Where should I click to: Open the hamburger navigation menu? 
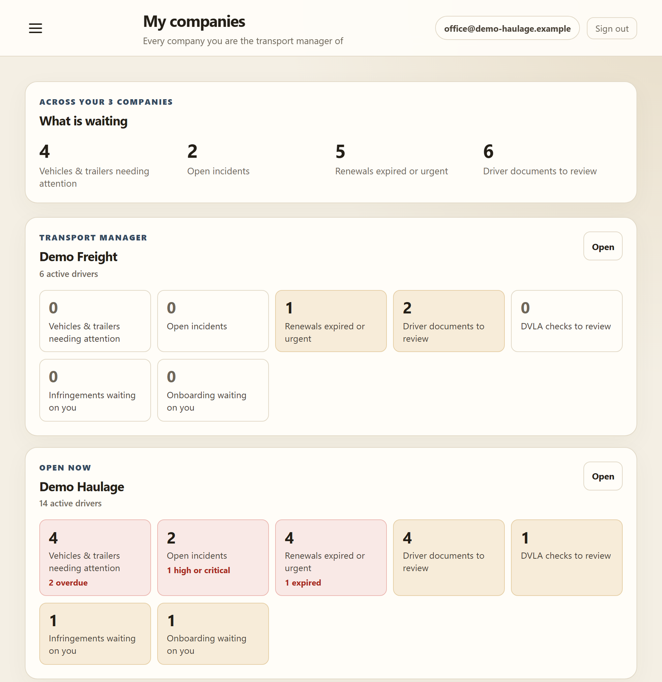pyautogui.click(x=36, y=28)
